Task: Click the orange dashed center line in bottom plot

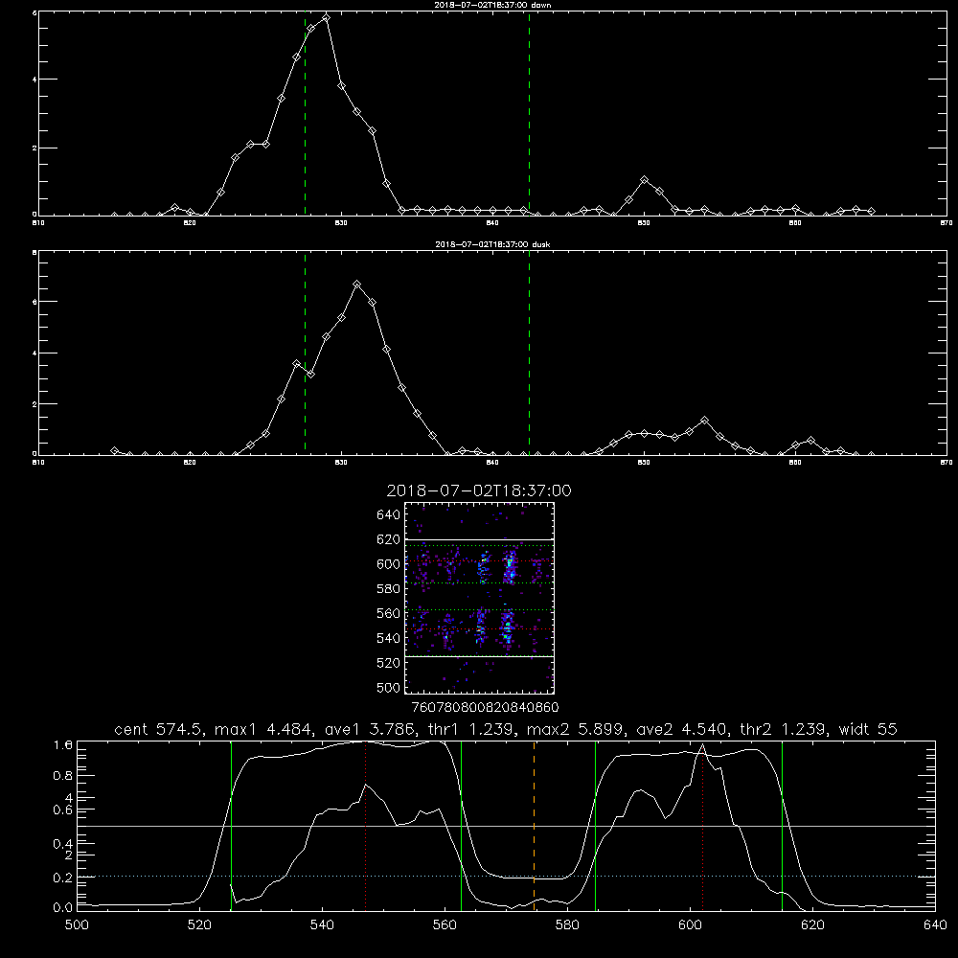Action: tap(534, 826)
